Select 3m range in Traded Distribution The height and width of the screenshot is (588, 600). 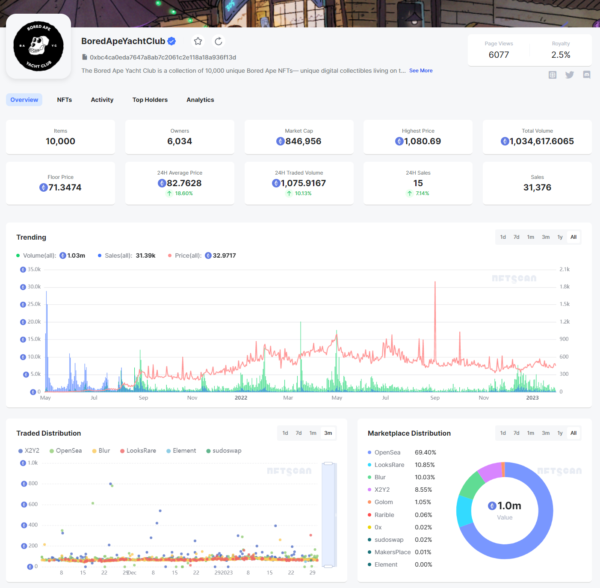pyautogui.click(x=328, y=433)
